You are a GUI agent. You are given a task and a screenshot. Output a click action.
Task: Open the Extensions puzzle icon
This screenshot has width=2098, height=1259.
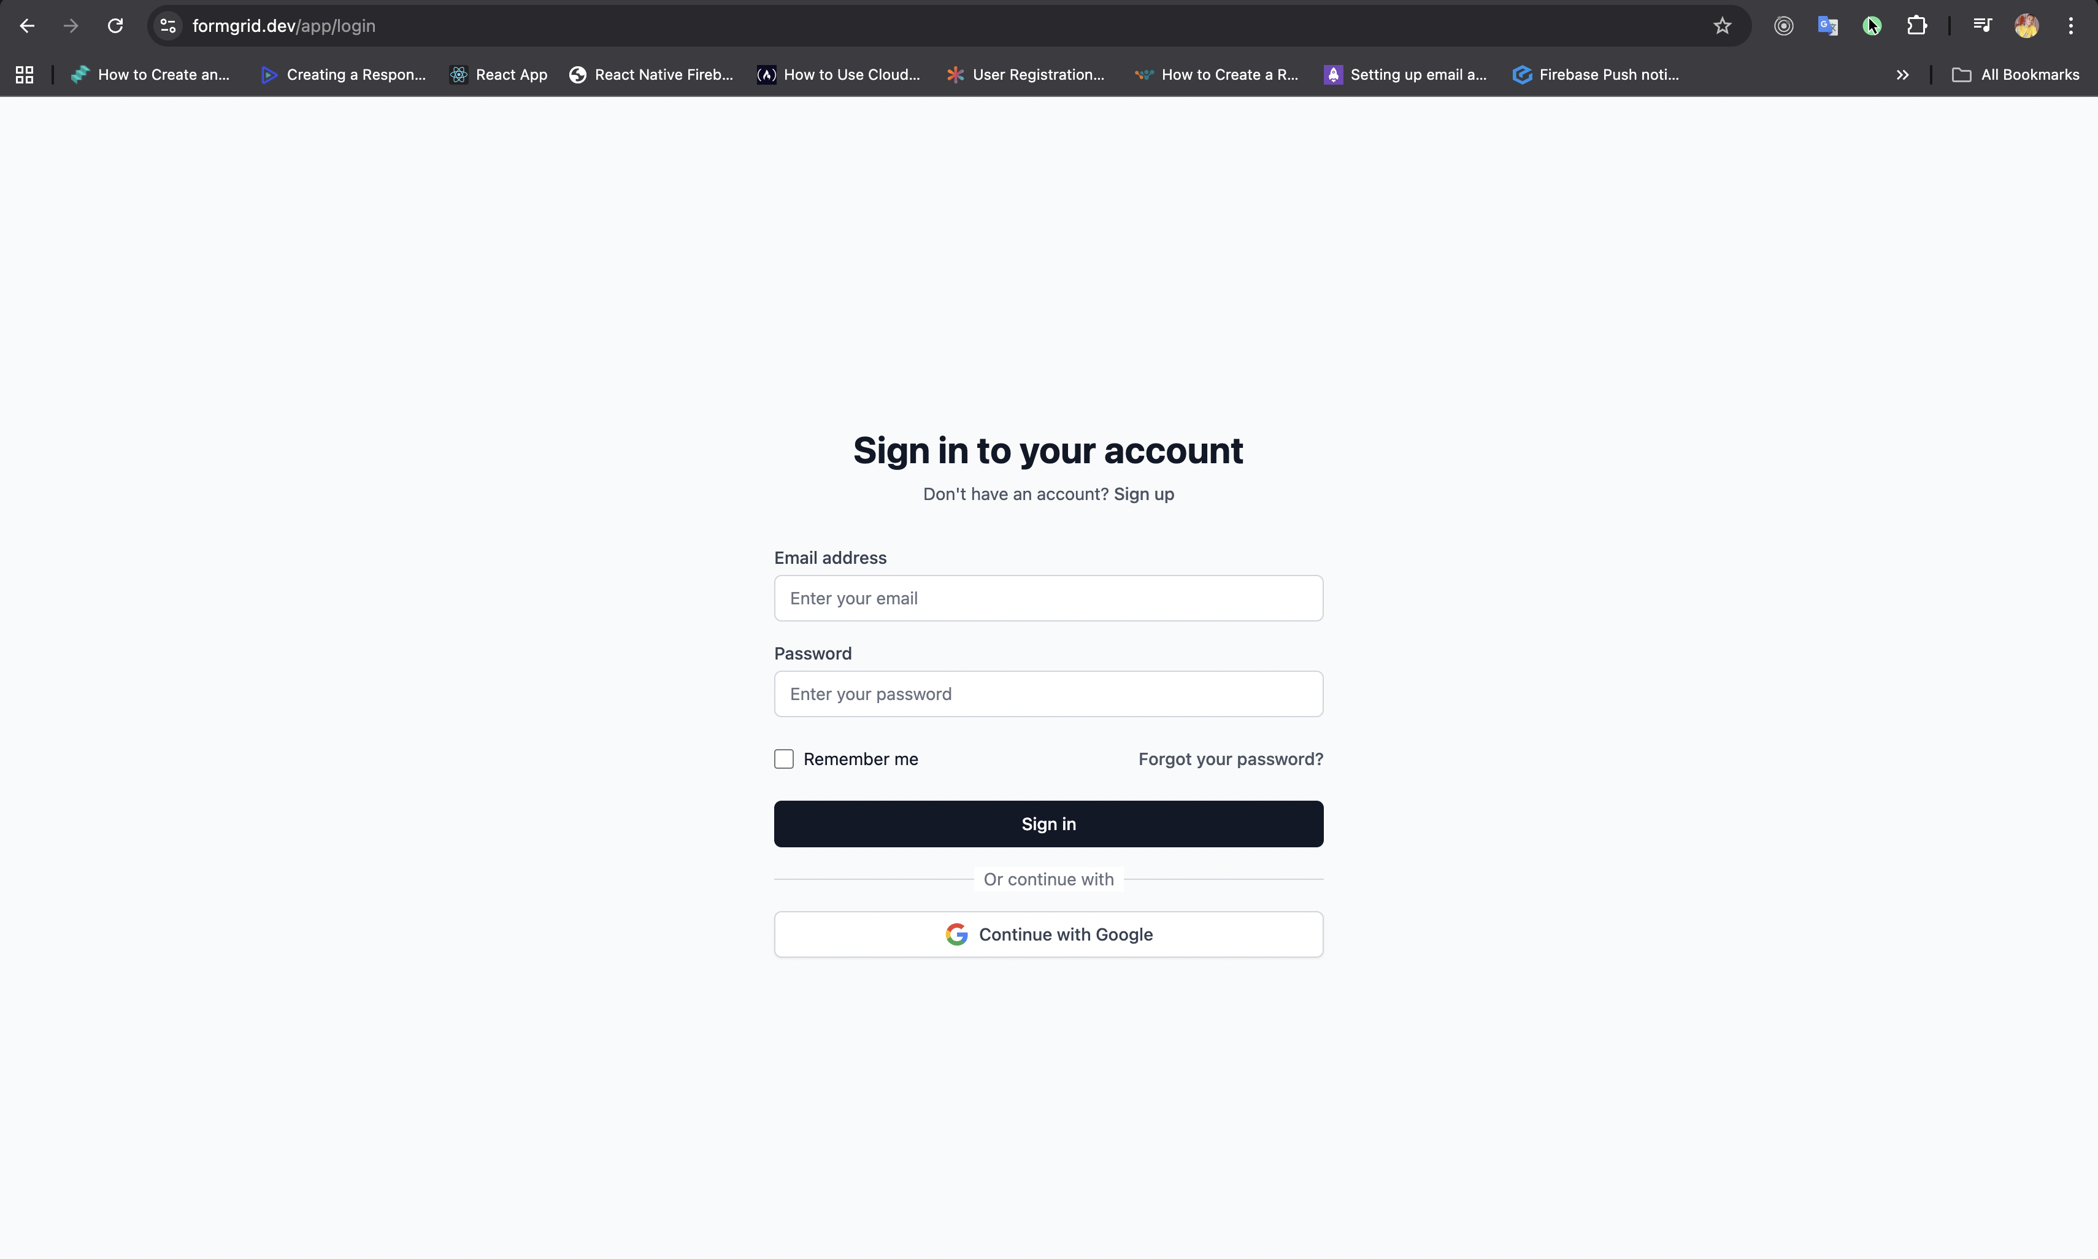coord(1916,26)
